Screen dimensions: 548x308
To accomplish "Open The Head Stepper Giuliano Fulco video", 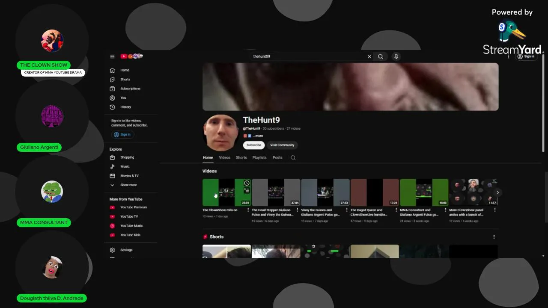I will (x=276, y=192).
